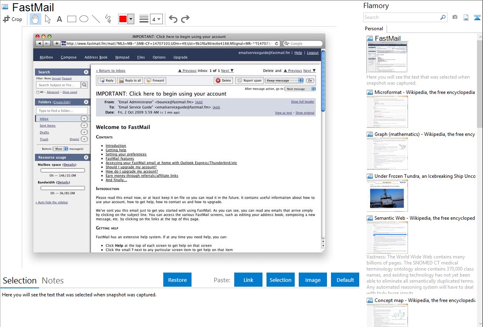Image resolution: width=483 pixels, height=327 pixels.
Task: Activate the hand pan tool
Action: pyautogui.click(x=35, y=19)
